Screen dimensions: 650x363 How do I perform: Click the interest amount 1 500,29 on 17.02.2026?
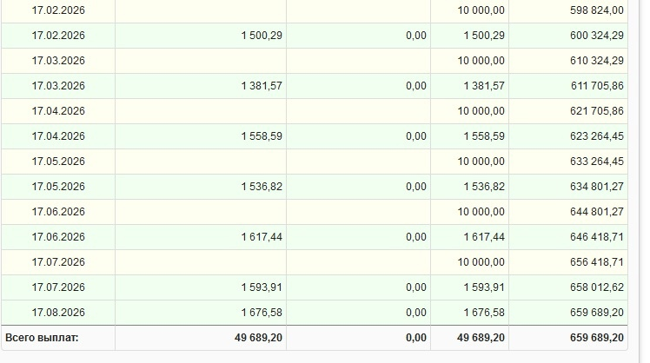[262, 36]
